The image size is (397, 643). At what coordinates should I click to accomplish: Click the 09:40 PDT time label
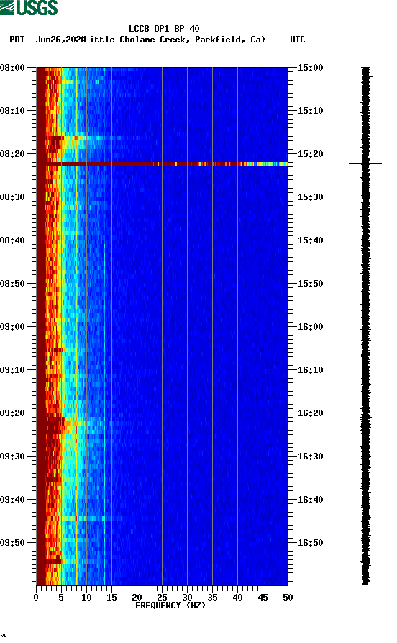(12, 500)
